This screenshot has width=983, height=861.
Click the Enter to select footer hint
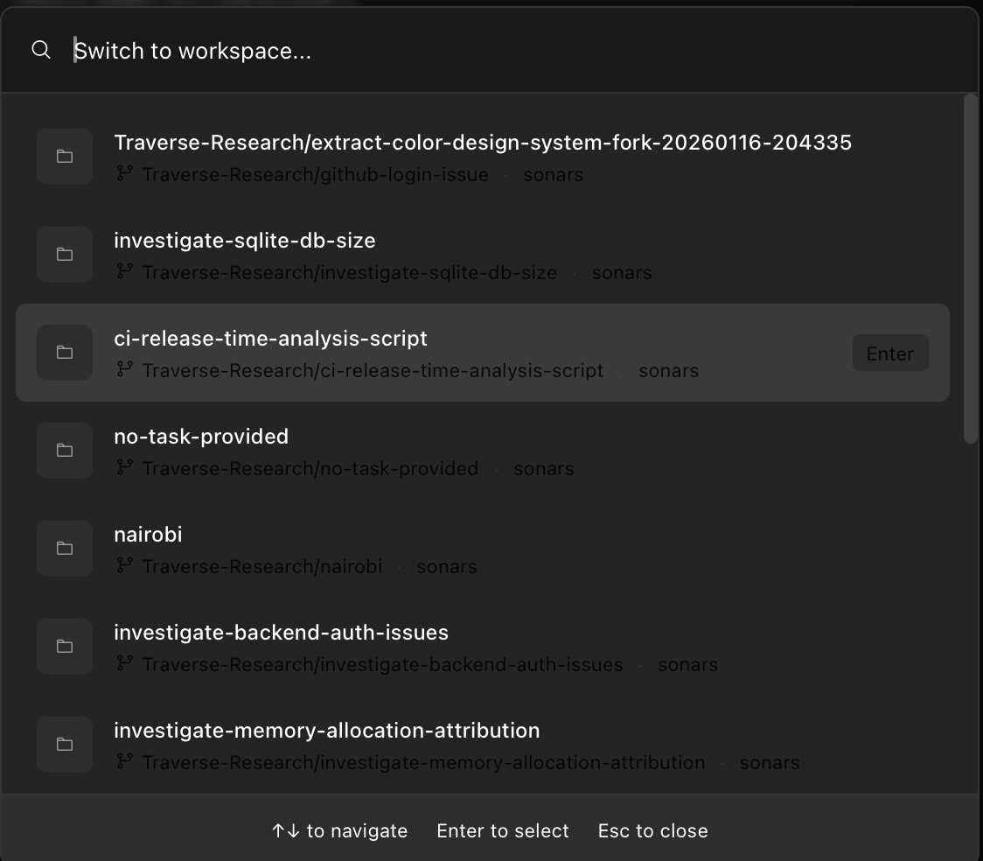[x=503, y=830]
